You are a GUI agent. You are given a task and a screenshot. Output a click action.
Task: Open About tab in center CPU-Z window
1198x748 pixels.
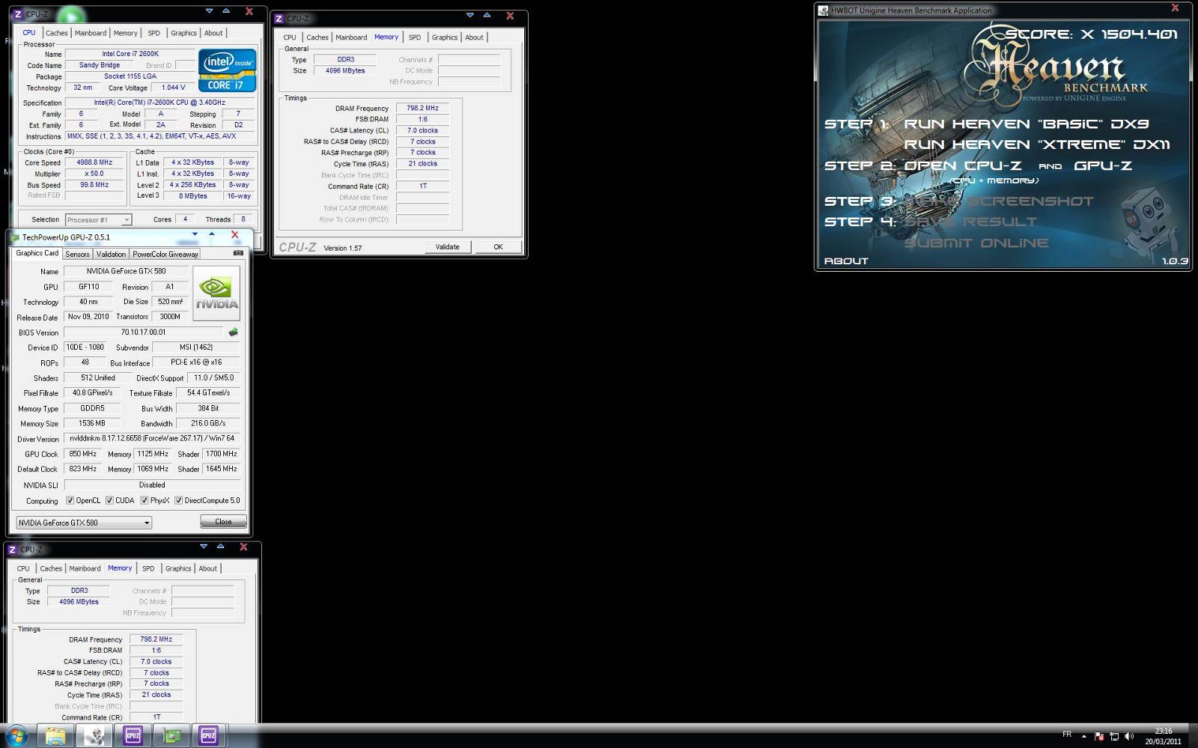[474, 37]
